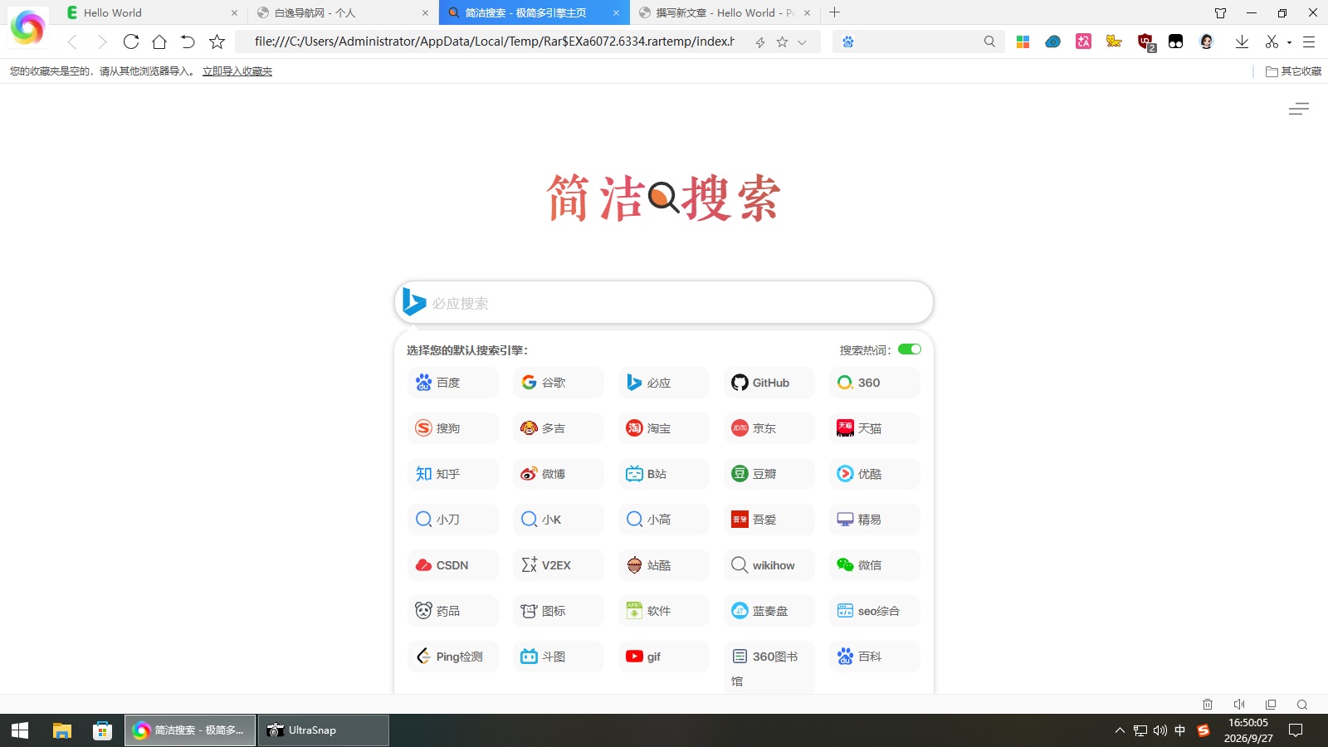Select the CSDN engine
This screenshot has height=747, width=1328.
coord(452,565)
